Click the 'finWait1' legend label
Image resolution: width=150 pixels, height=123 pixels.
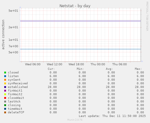click(x=15, y=91)
